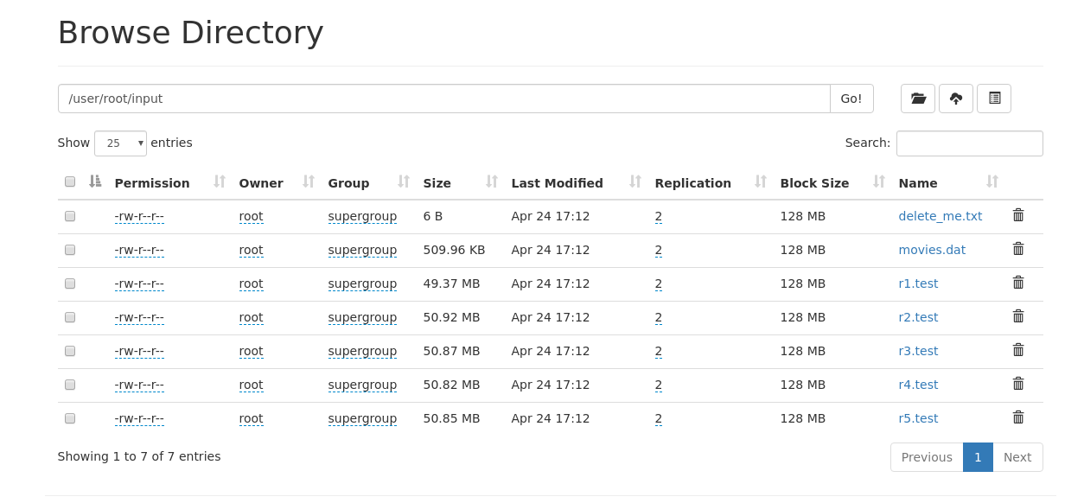Delete r3.test with its trash icon

pos(1018,350)
